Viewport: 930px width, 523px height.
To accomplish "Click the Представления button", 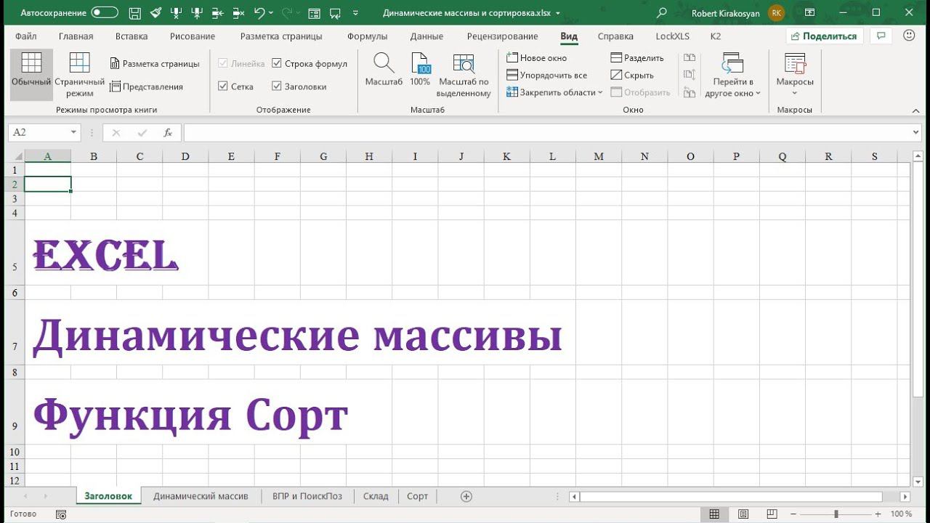I will tap(146, 86).
